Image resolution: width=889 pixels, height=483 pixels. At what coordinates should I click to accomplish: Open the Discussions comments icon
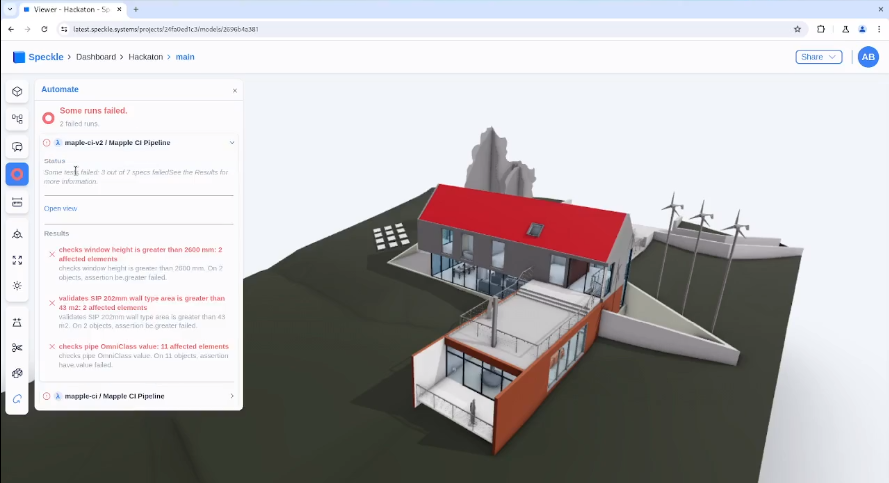(17, 147)
